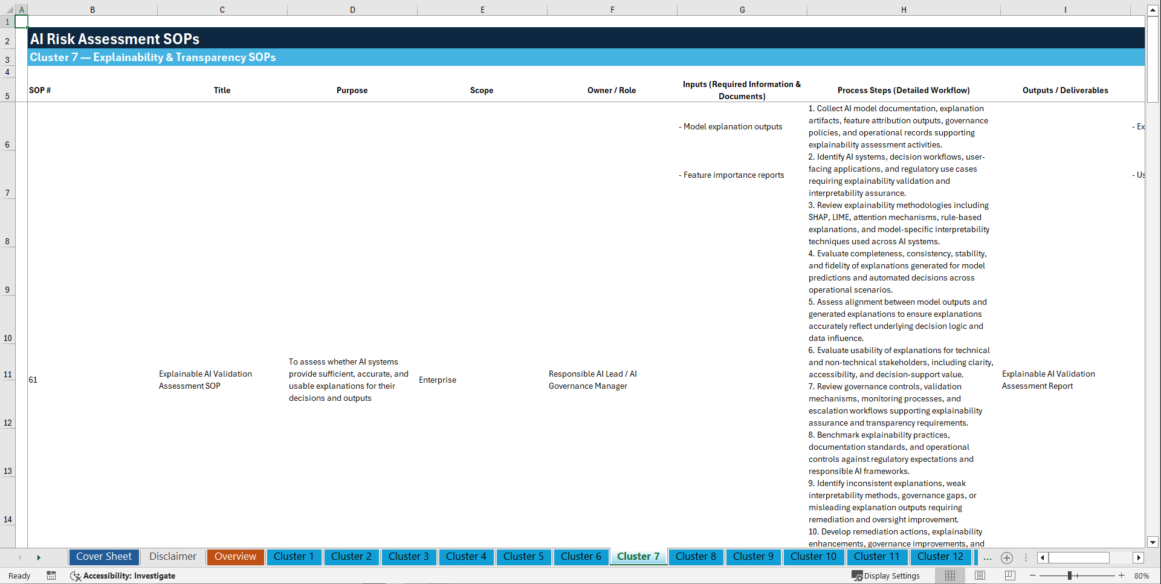1161x584 pixels.
Task: Select the Cluster 7 subtitle cell
Action: coord(586,57)
